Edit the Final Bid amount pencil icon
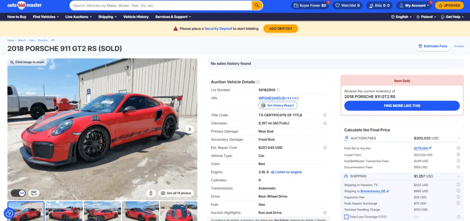 coord(430,148)
